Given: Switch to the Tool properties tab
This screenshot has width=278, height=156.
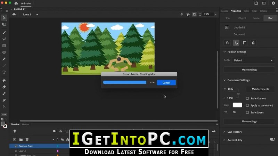Looking at the screenshot, I should pos(228,18).
